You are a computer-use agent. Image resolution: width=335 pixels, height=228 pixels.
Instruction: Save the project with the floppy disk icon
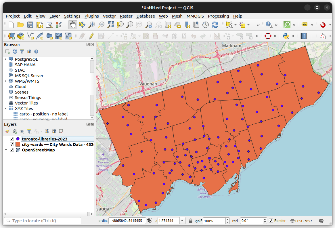30,25
